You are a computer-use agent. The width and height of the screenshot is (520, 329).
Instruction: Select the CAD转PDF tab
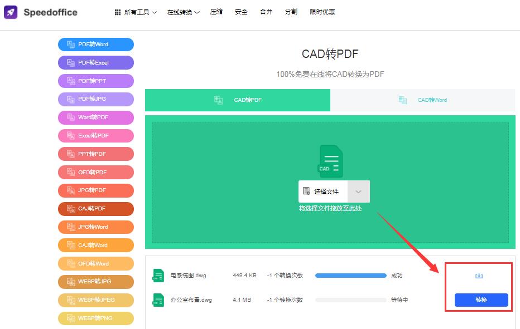(238, 100)
